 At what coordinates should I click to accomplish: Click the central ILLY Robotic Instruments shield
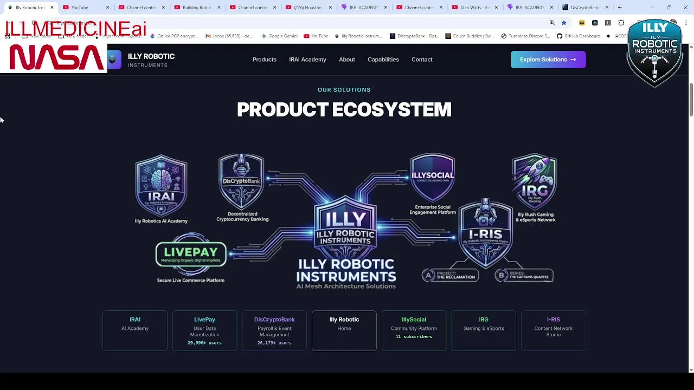click(x=345, y=227)
